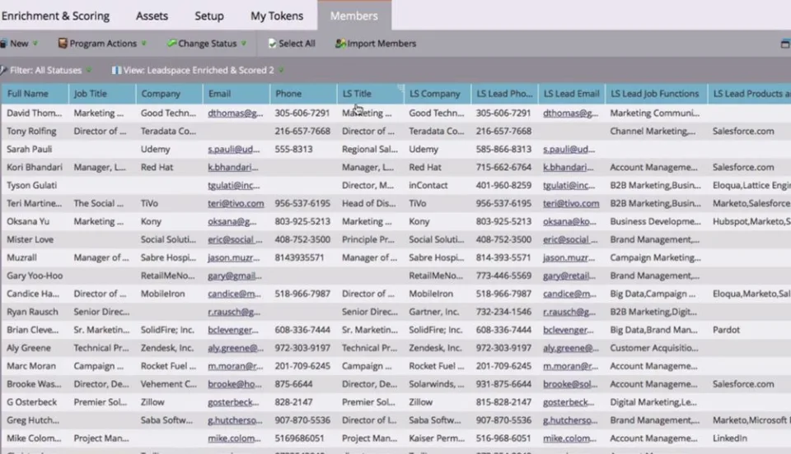Click the Program Actions icon
The width and height of the screenshot is (791, 454).
tap(63, 44)
